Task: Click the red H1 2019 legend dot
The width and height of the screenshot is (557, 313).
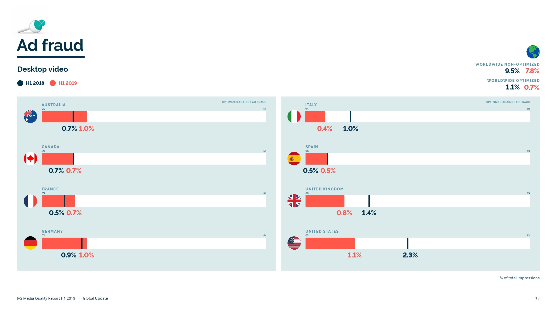Action: [53, 83]
